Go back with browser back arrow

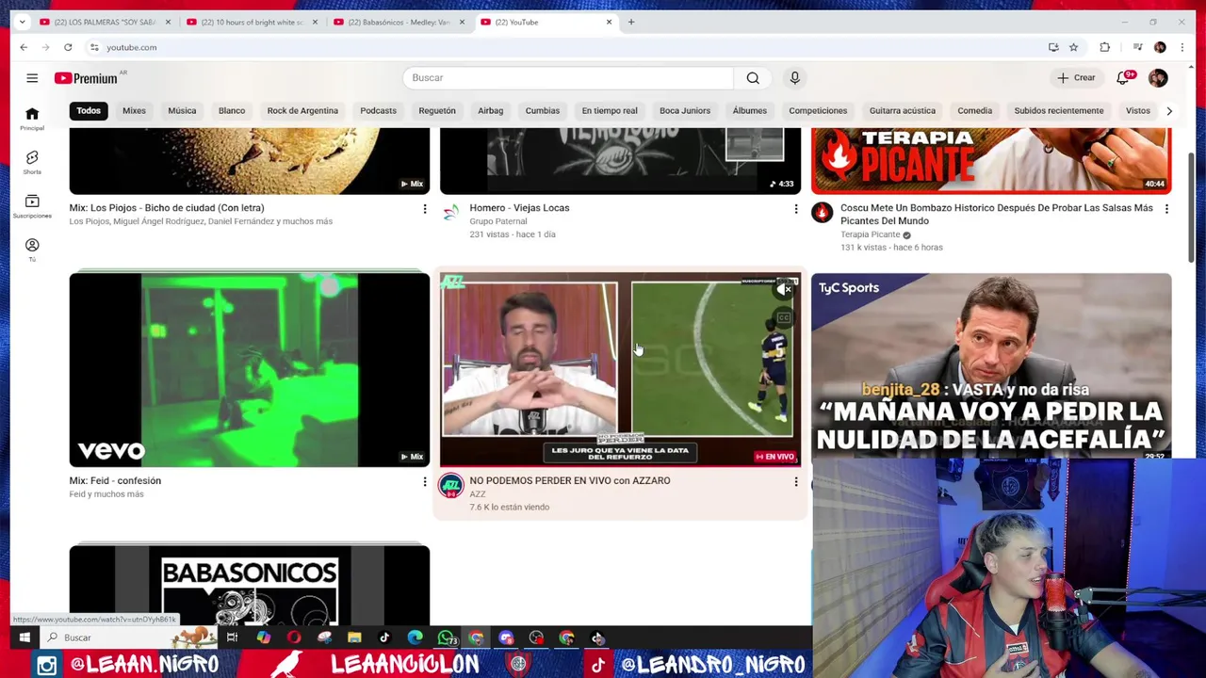pyautogui.click(x=24, y=47)
